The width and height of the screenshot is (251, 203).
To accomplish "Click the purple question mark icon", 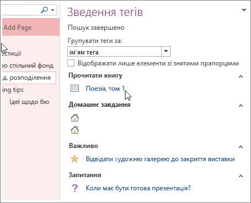I will [75, 188].
